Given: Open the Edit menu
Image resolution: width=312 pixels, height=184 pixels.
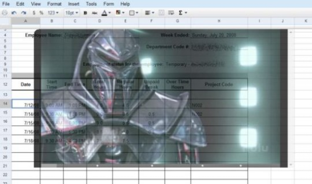Looking at the screenshot, I should click(x=20, y=4).
